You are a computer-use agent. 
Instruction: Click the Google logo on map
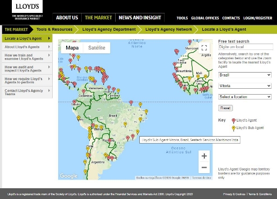pos(69,176)
